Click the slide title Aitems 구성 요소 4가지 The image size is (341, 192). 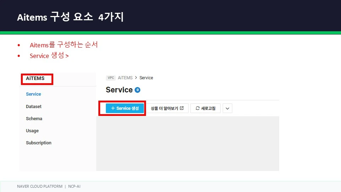[x=70, y=17]
